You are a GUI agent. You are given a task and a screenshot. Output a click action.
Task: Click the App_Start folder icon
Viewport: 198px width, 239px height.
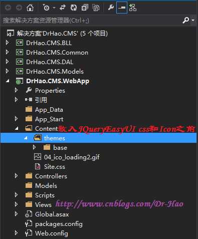[29, 119]
